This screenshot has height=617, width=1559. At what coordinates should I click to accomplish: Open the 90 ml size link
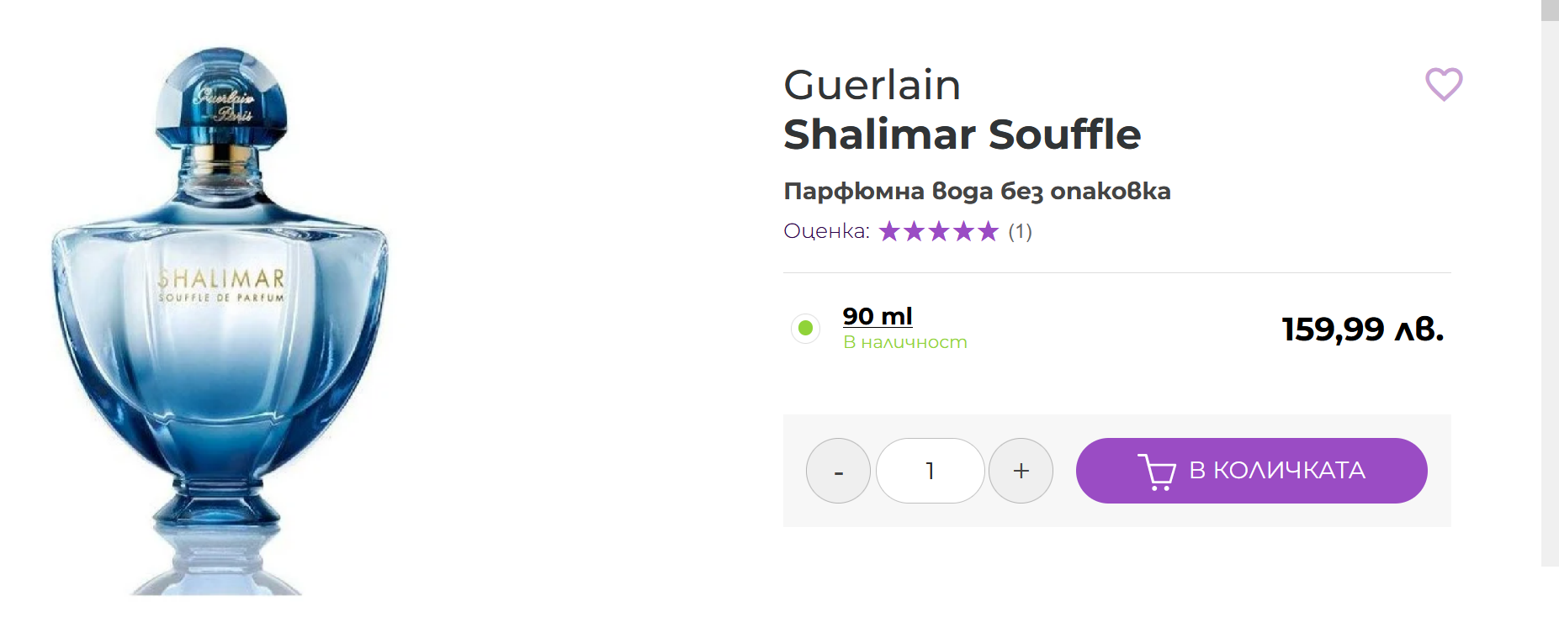point(878,316)
